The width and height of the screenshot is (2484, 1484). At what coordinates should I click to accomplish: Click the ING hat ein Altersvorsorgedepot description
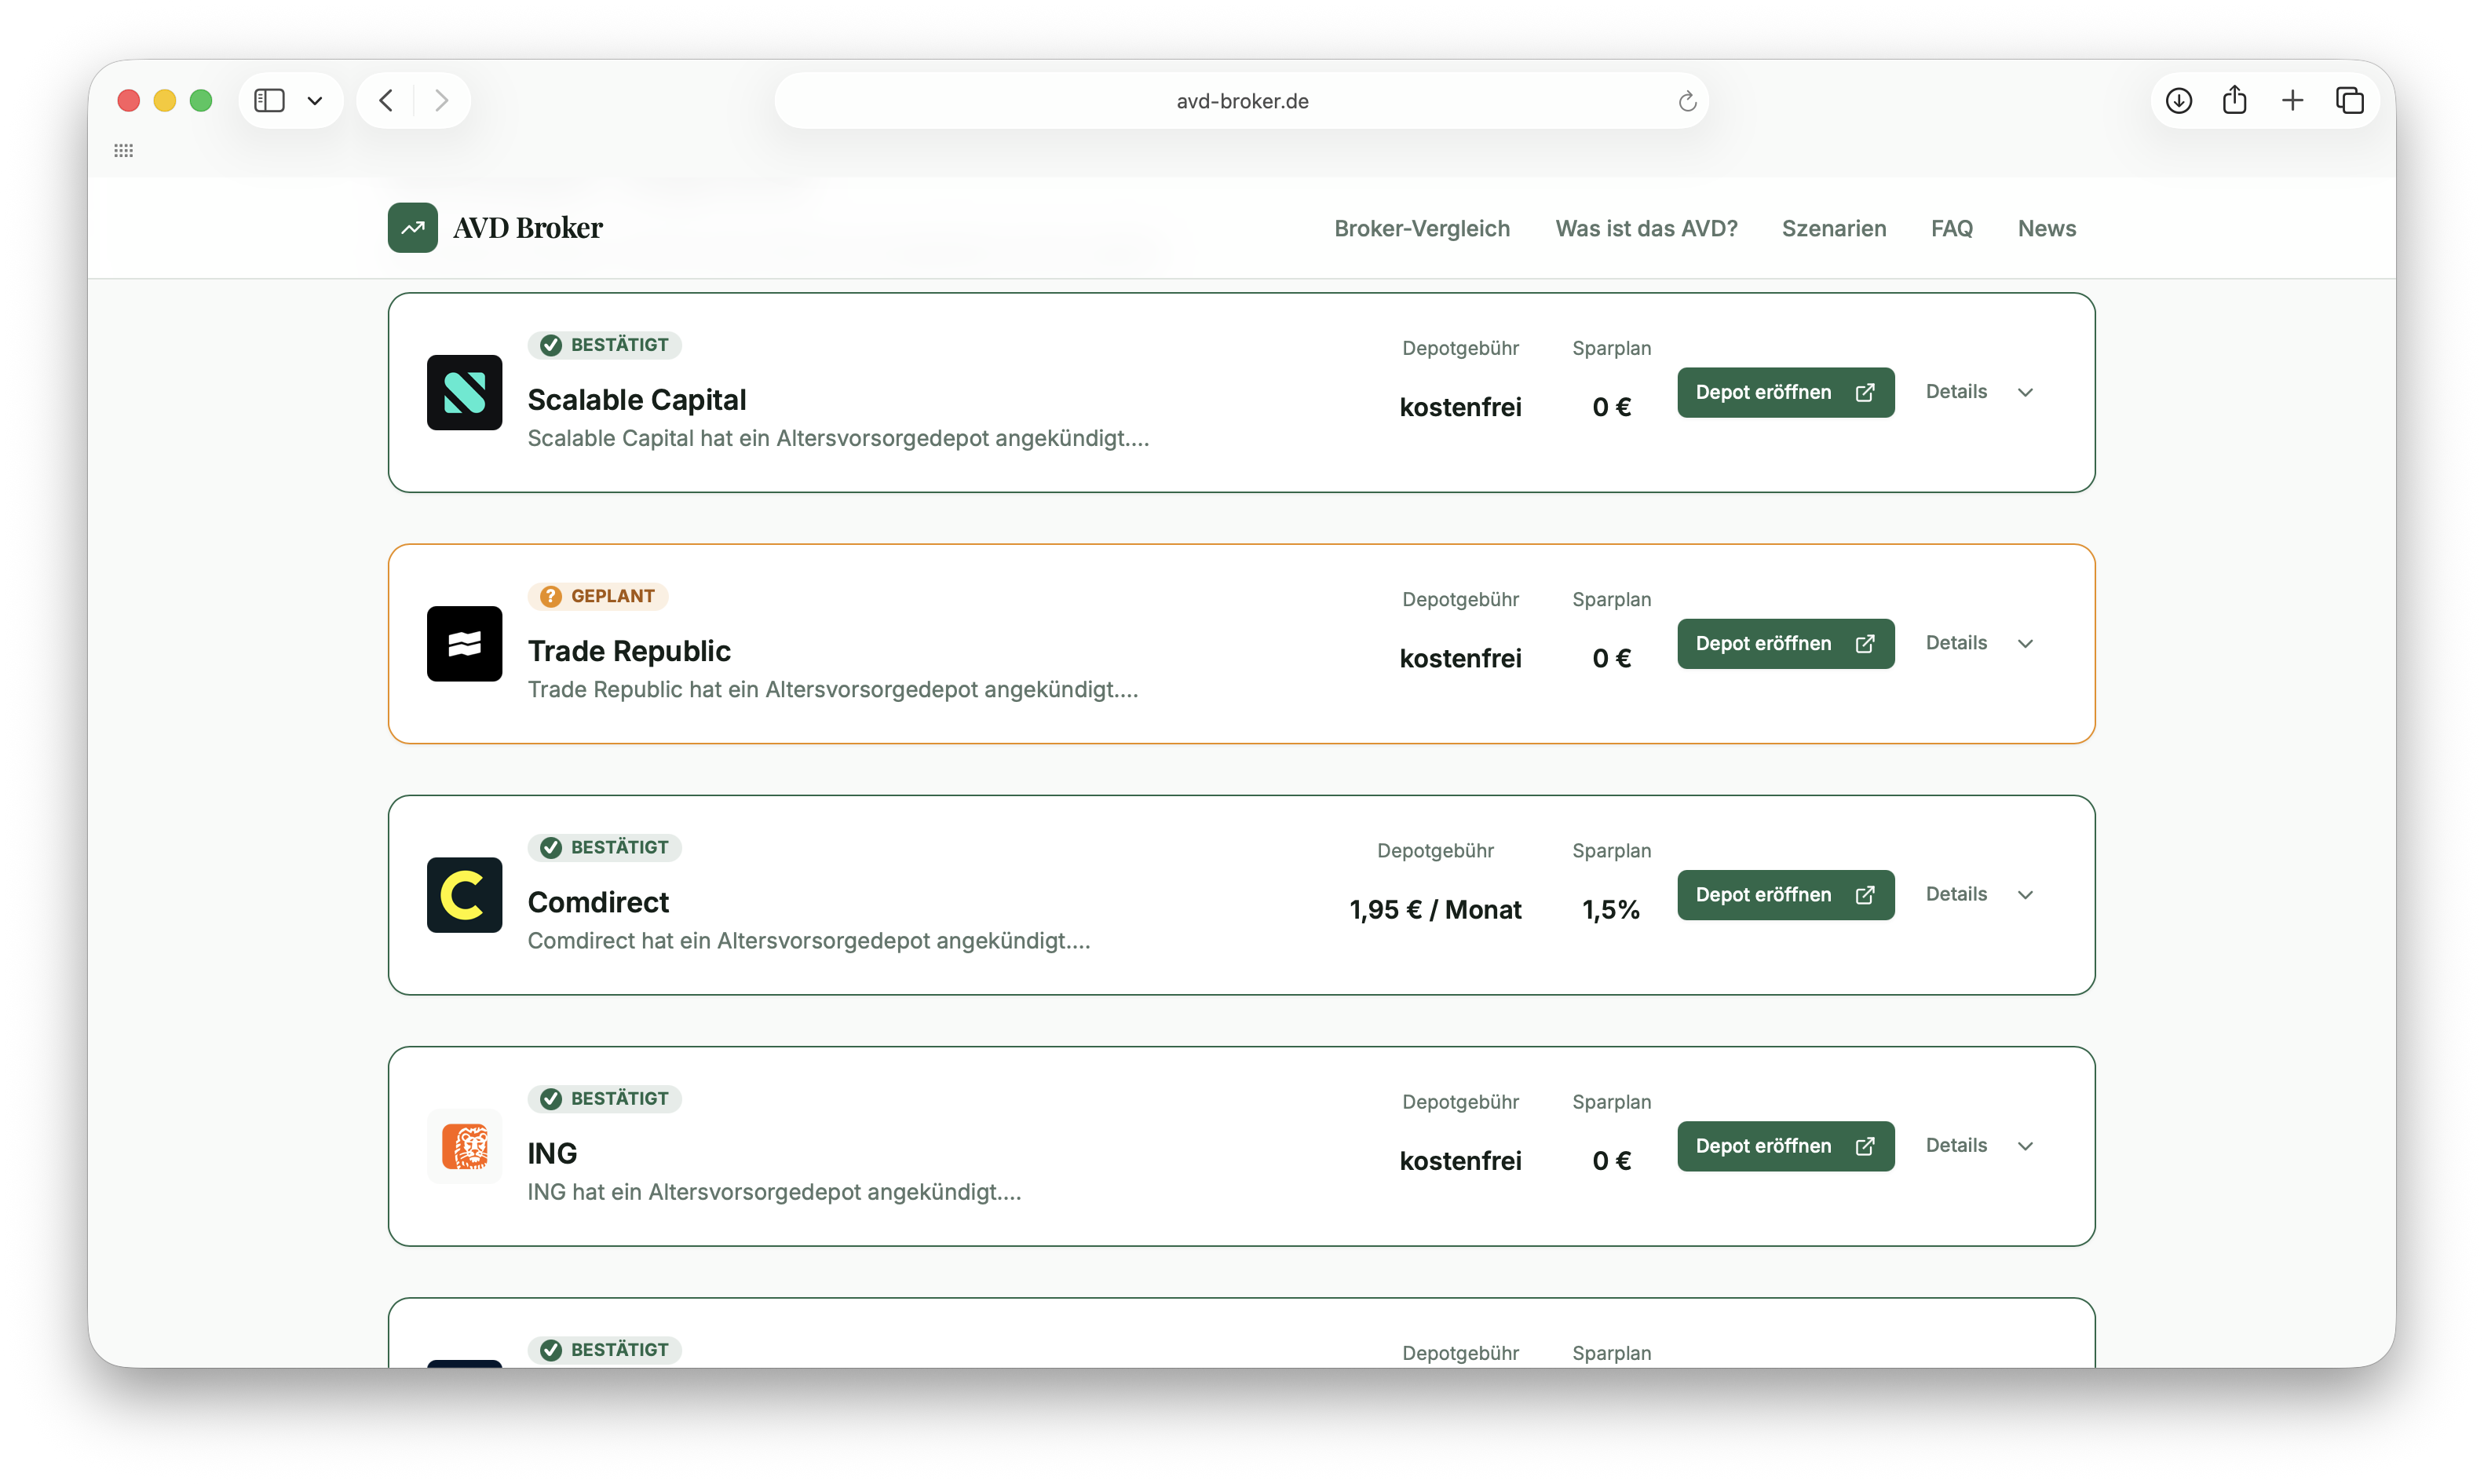coord(773,1192)
